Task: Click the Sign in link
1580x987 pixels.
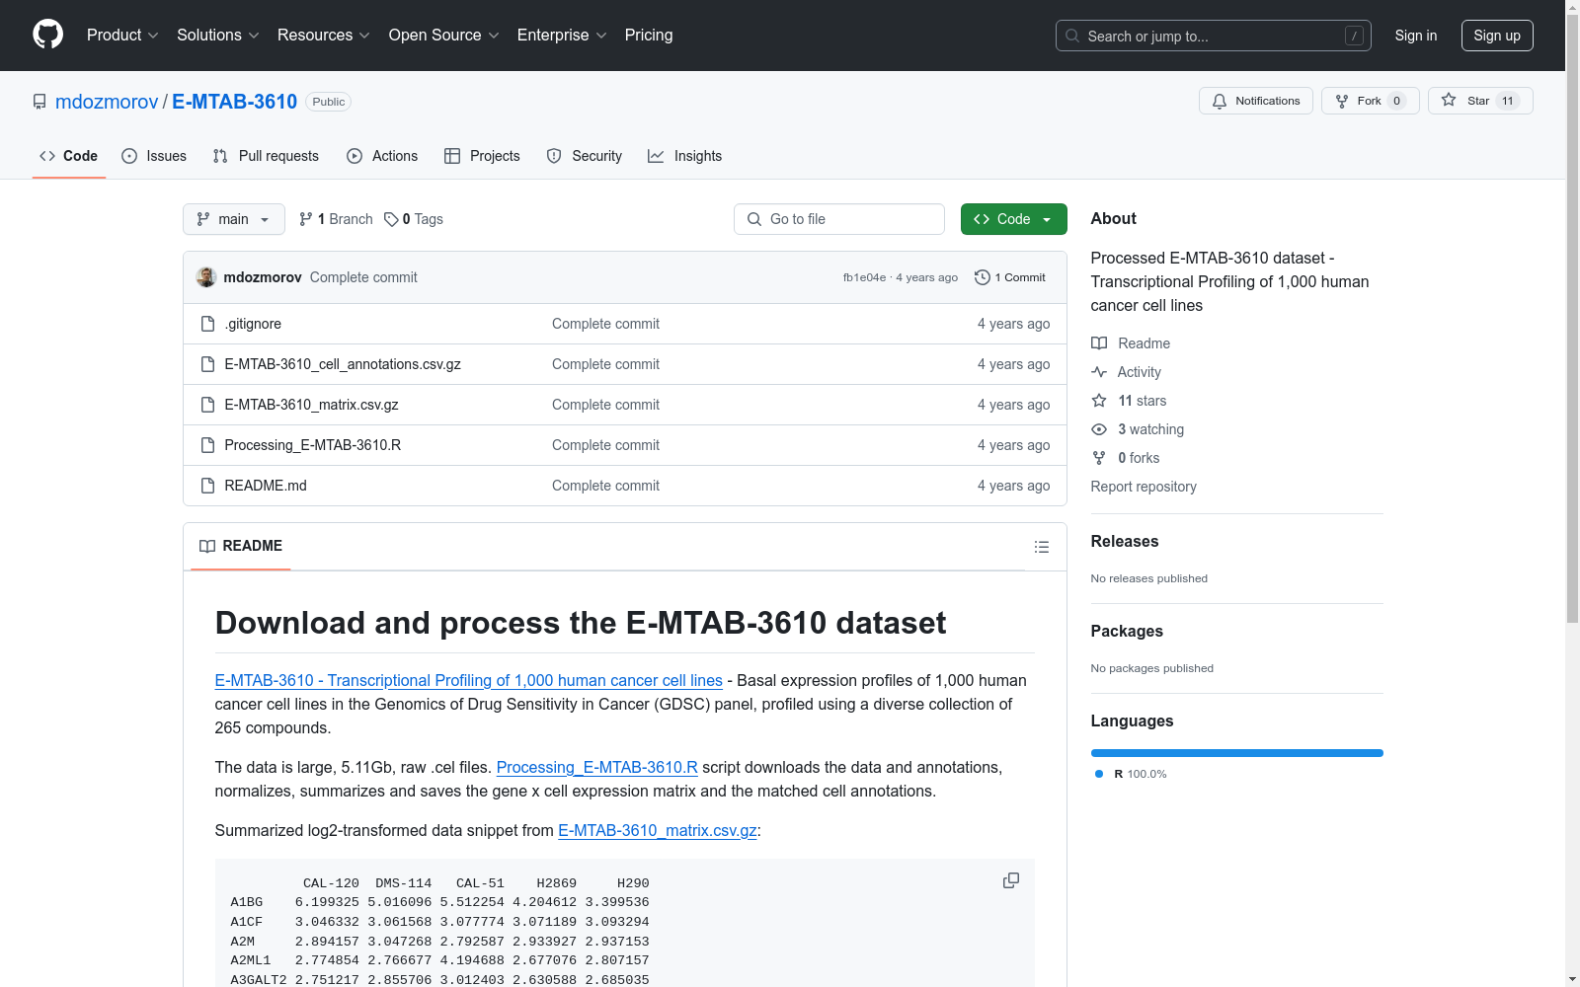Action: pyautogui.click(x=1416, y=36)
